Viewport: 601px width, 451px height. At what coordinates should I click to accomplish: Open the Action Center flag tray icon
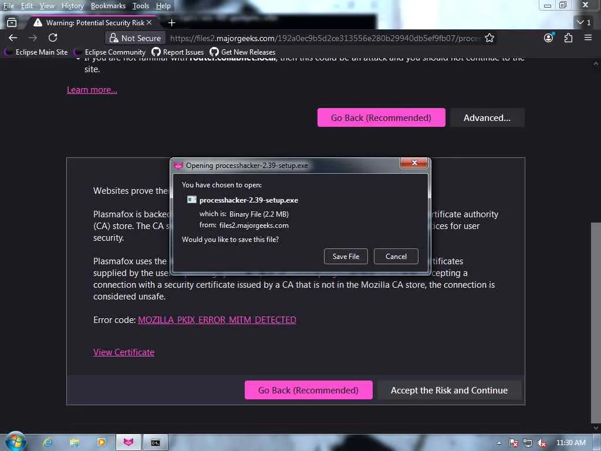(x=514, y=443)
